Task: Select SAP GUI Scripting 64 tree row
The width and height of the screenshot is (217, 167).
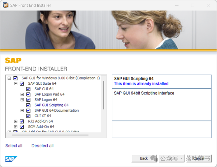Action: click(51, 105)
